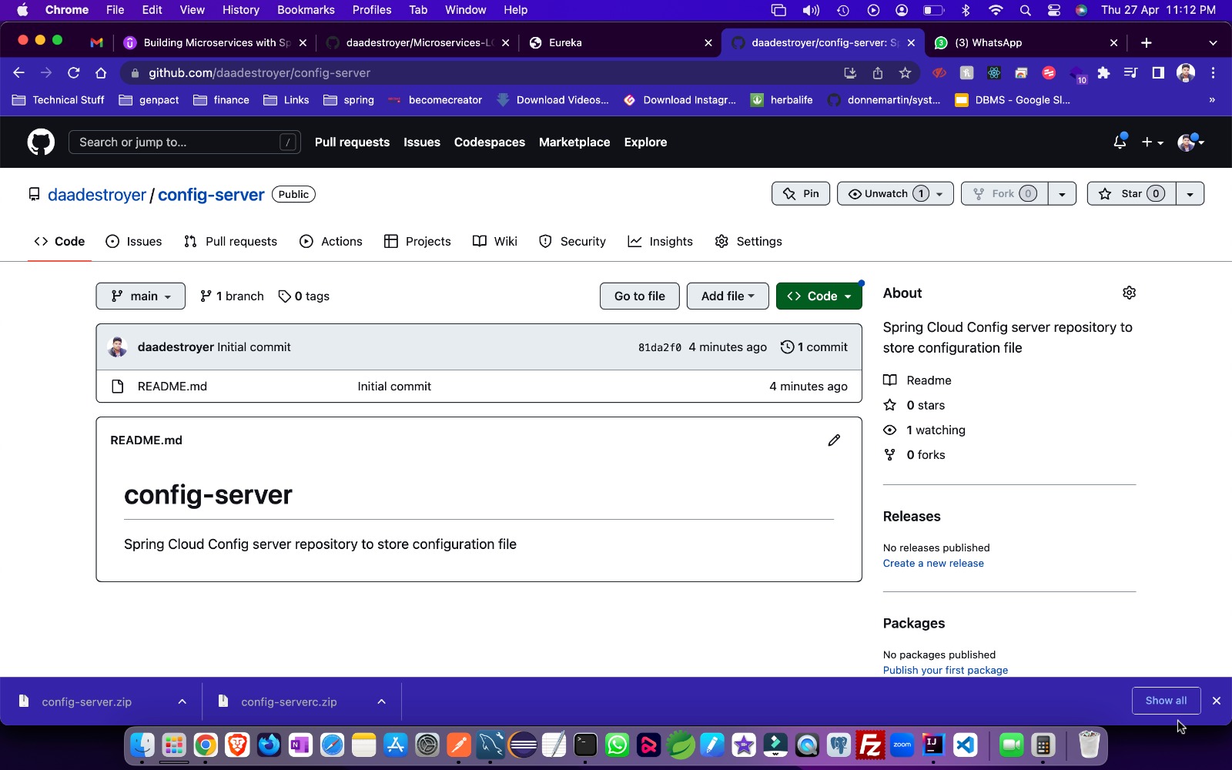Edit README using the pencil icon
1232x770 pixels.
tap(834, 440)
